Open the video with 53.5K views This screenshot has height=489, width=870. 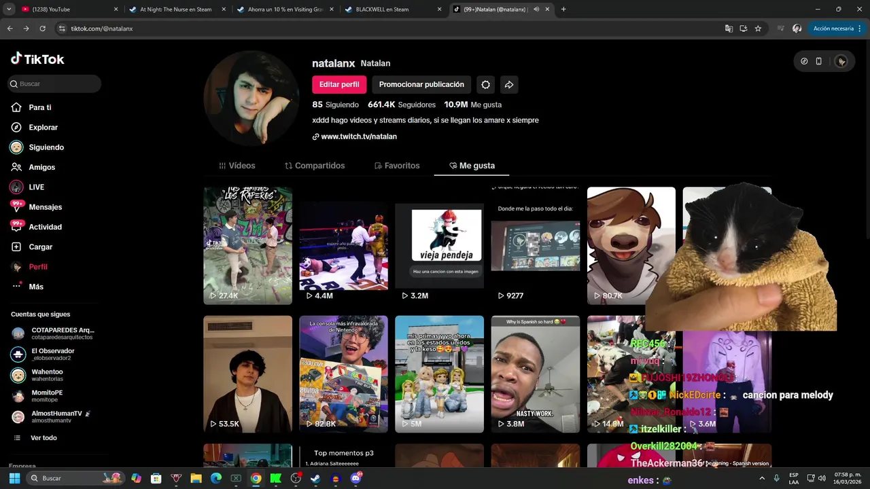247,374
